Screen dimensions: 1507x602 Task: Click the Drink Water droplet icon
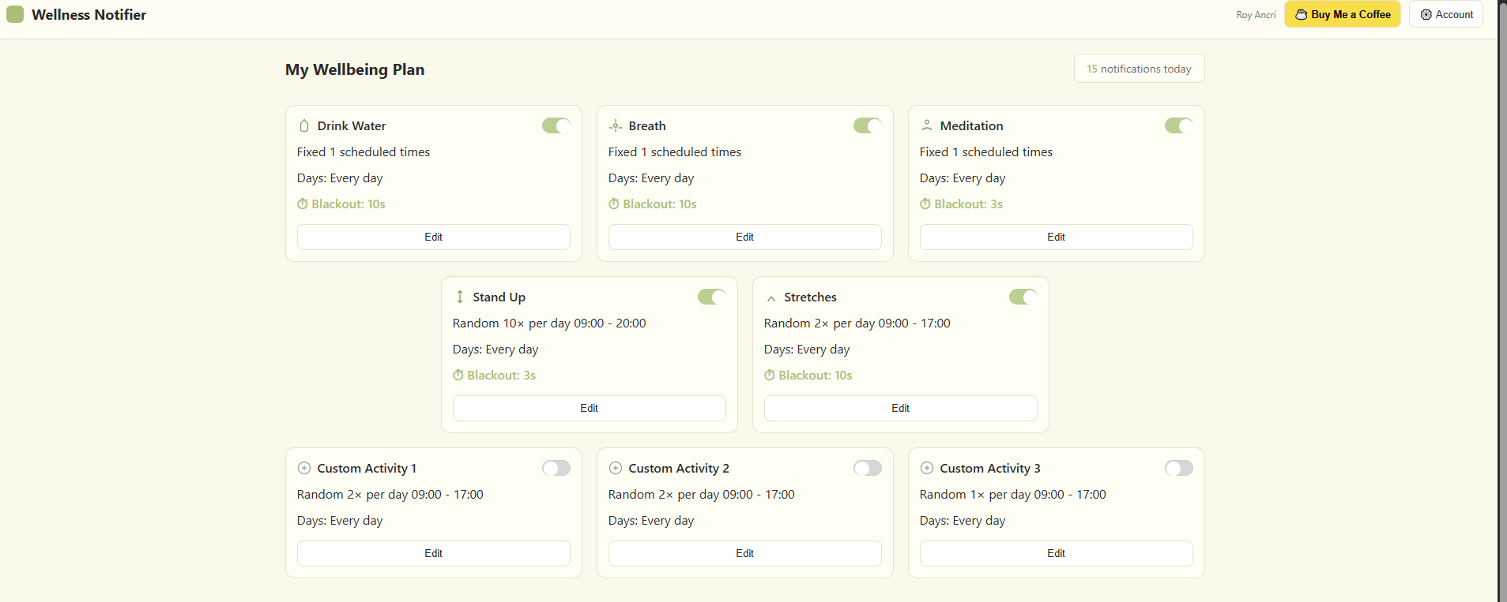304,125
